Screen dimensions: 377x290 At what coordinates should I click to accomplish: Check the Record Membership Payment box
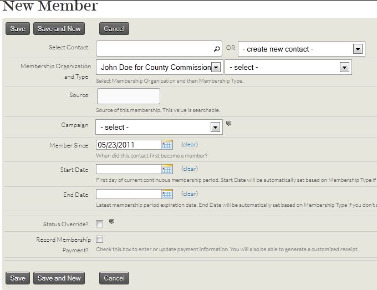[99, 240]
